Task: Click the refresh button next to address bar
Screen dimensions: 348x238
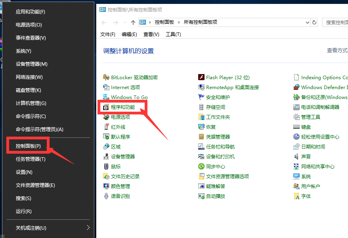Action: 314,23
